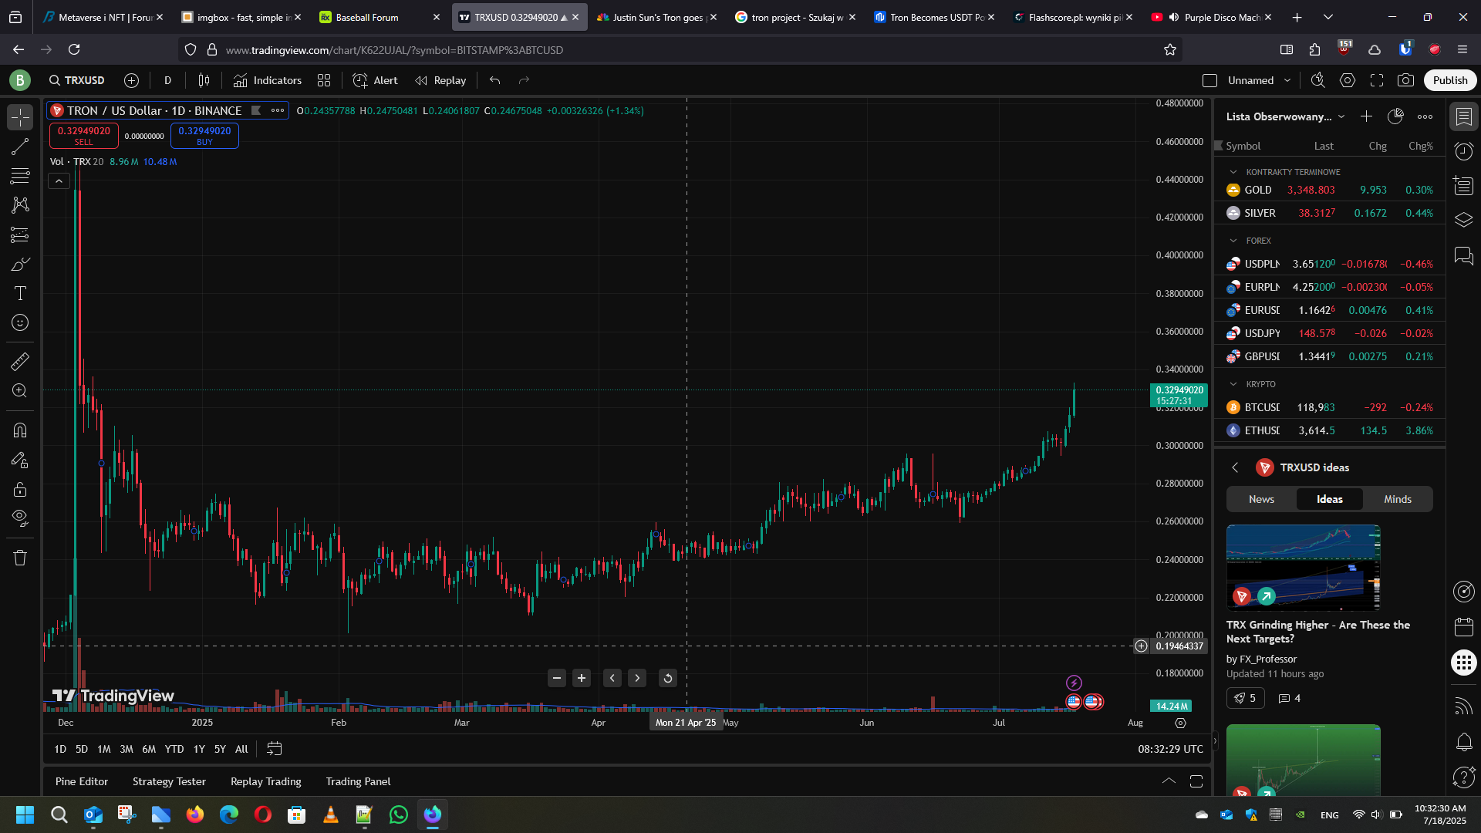This screenshot has width=1481, height=833.
Task: Open the Strategy Tester tab
Action: tap(169, 781)
